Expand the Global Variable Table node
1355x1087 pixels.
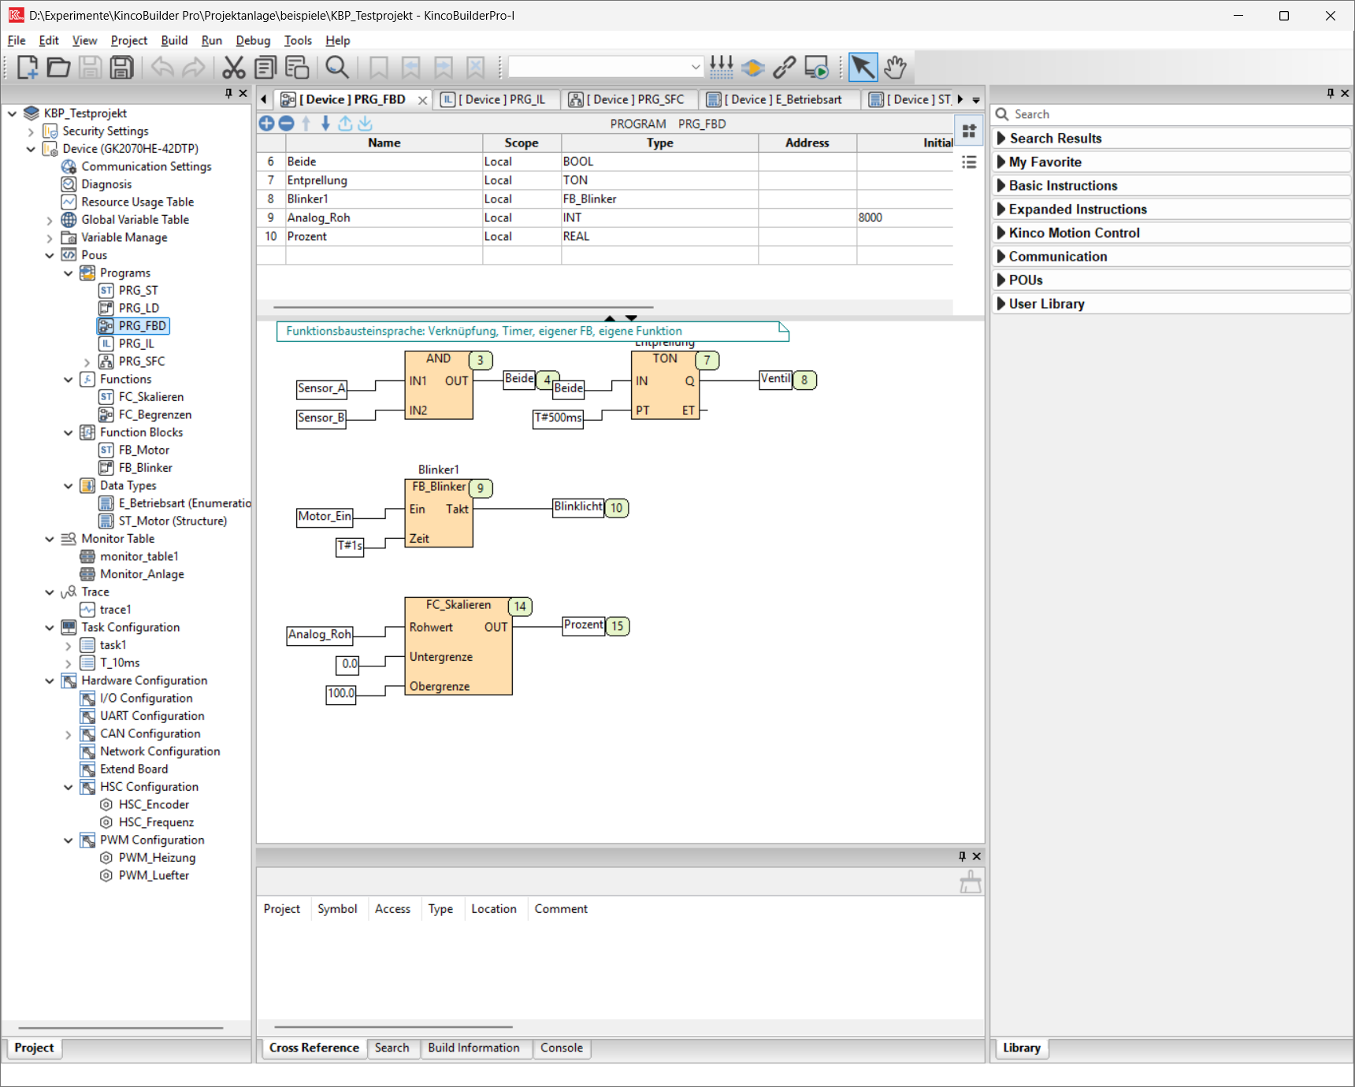[50, 221]
